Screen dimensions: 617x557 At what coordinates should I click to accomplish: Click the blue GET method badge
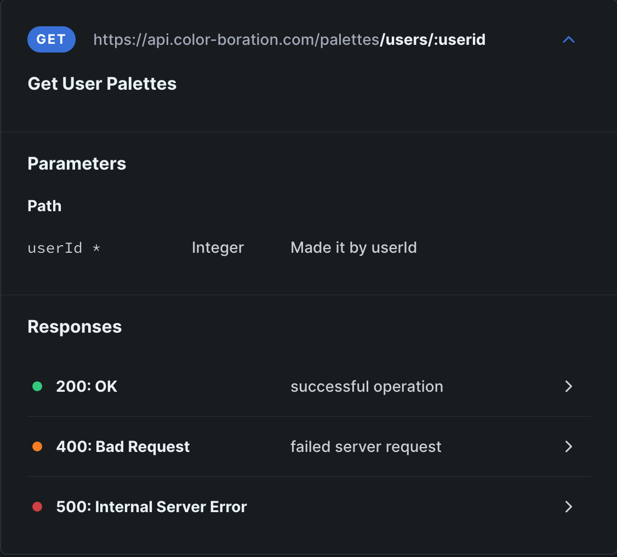coord(51,39)
